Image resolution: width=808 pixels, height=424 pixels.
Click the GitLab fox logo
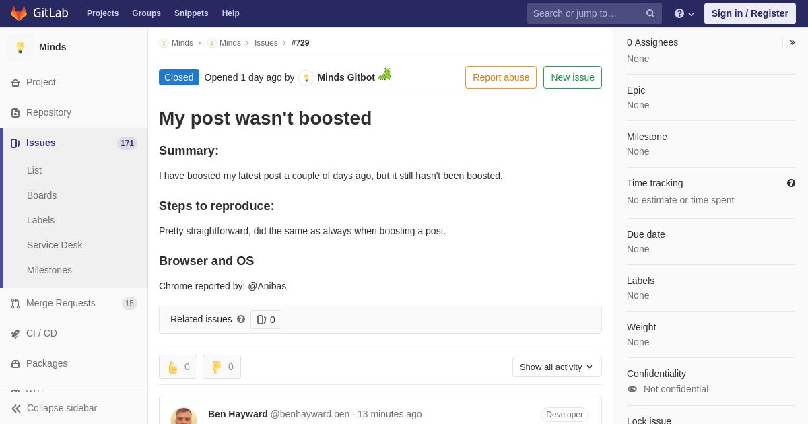pyautogui.click(x=19, y=13)
